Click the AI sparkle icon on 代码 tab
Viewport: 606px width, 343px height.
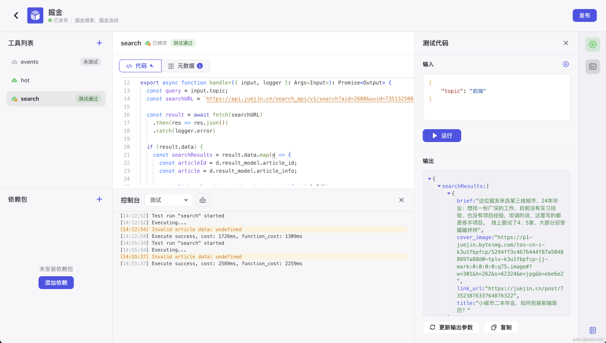coord(152,66)
